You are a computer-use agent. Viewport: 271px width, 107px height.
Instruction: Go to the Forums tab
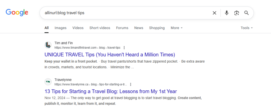point(122,28)
